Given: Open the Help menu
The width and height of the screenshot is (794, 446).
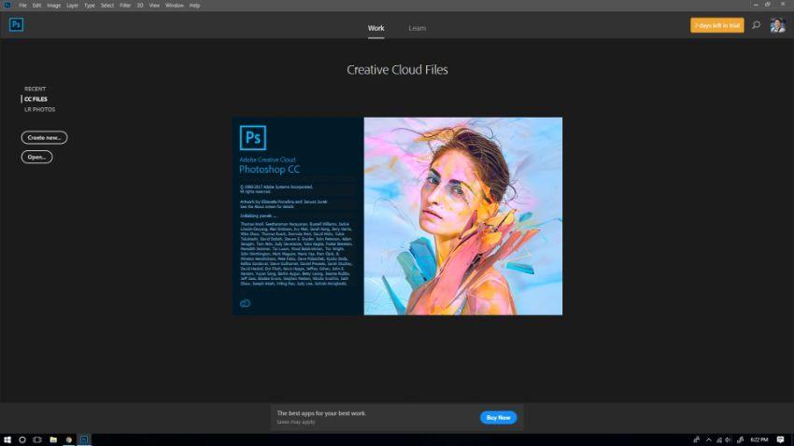Looking at the screenshot, I should coord(194,6).
